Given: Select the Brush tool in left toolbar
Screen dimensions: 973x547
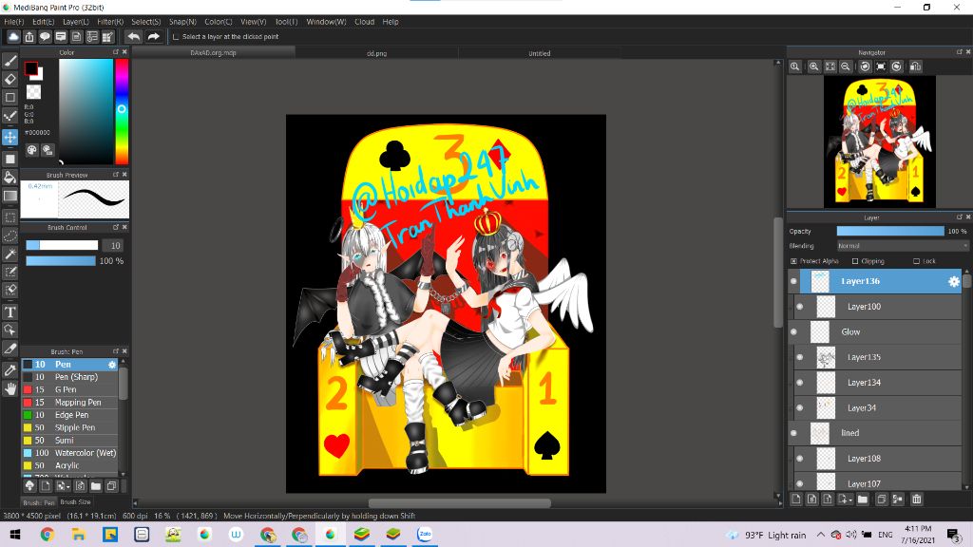Looking at the screenshot, I should [10, 60].
